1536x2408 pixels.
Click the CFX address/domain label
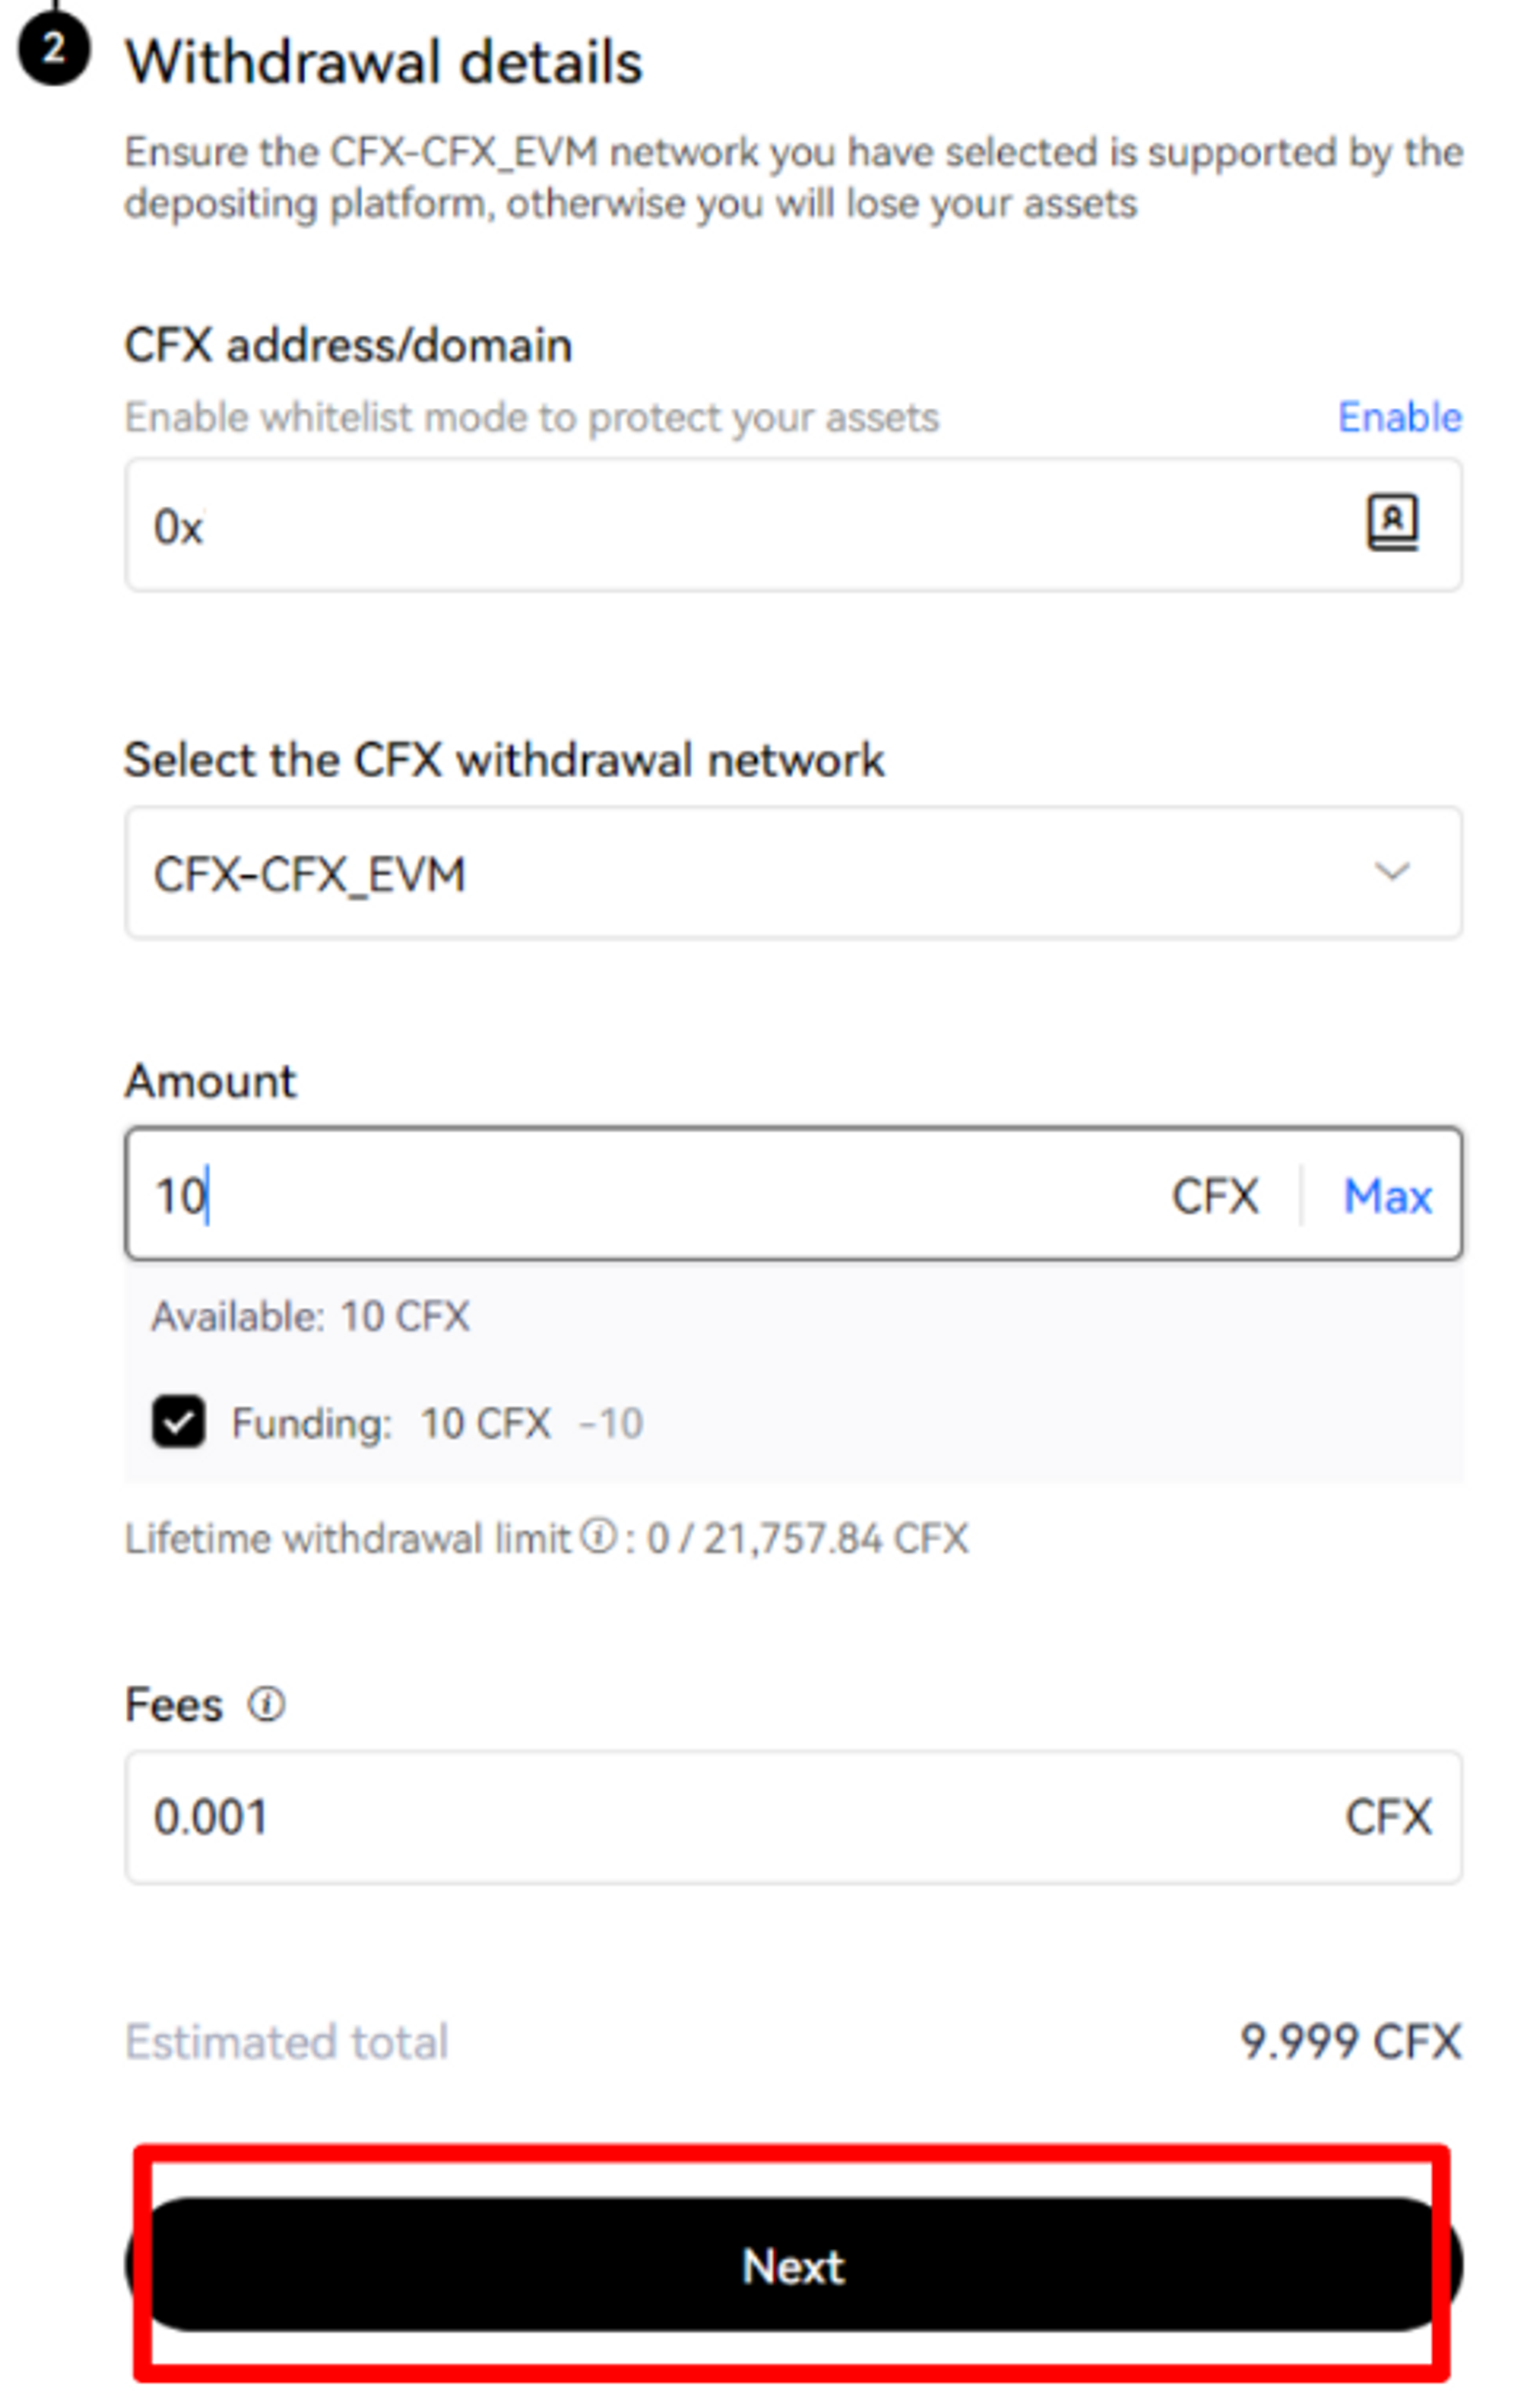click(348, 346)
